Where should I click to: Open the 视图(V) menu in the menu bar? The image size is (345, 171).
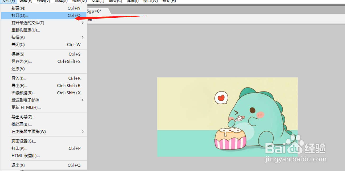pos(43,1)
